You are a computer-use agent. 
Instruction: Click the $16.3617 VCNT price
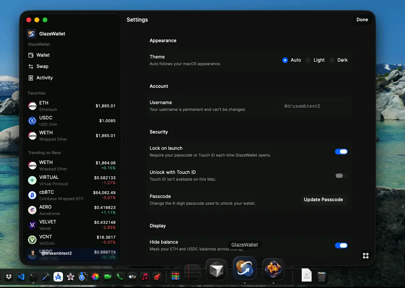(106, 237)
